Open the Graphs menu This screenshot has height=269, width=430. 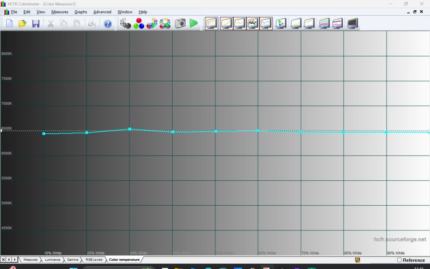(81, 12)
